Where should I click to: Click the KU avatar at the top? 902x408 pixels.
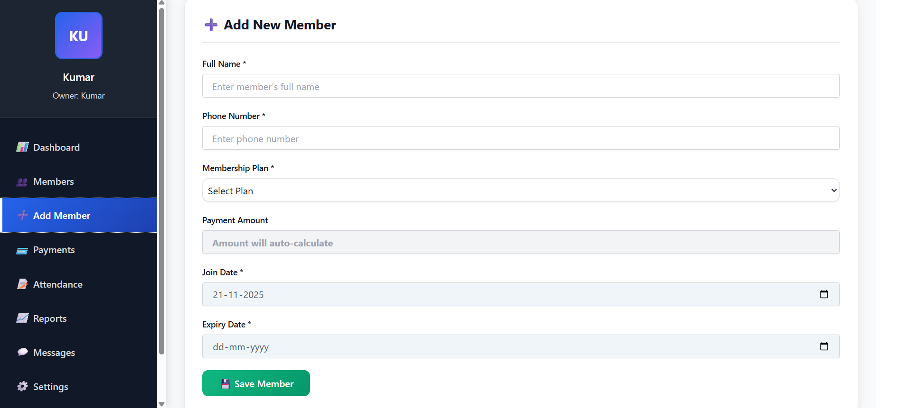(78, 36)
